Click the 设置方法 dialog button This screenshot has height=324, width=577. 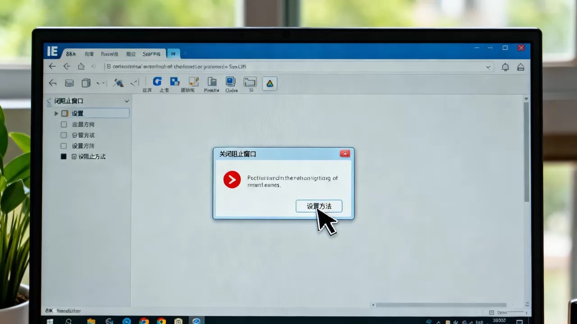click(319, 206)
